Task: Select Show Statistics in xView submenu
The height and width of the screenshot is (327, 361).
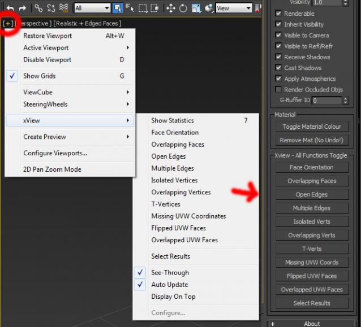Action: (x=196, y=121)
